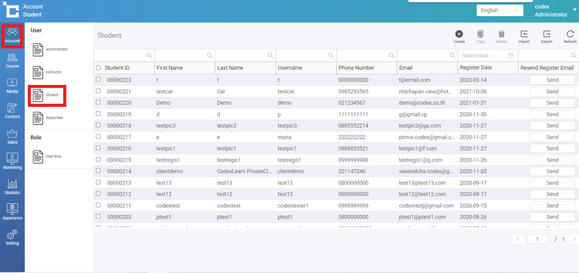Check the box for student 00000223

point(98,80)
